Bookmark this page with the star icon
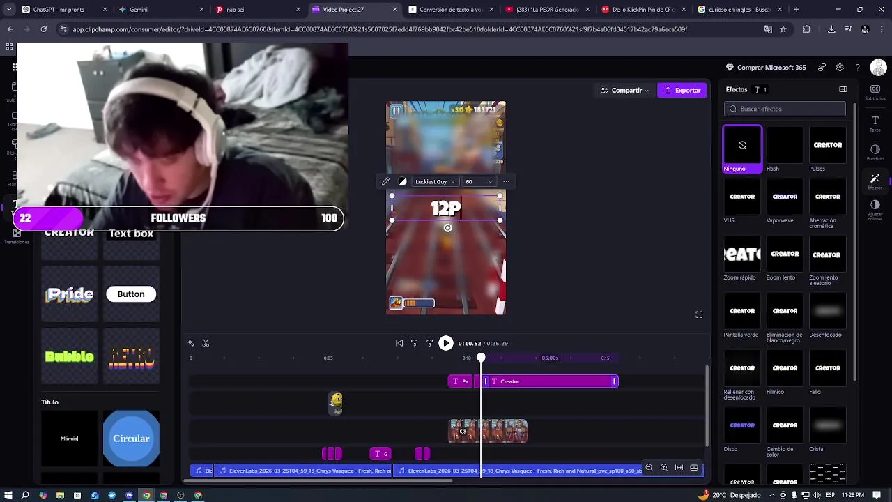 click(783, 29)
